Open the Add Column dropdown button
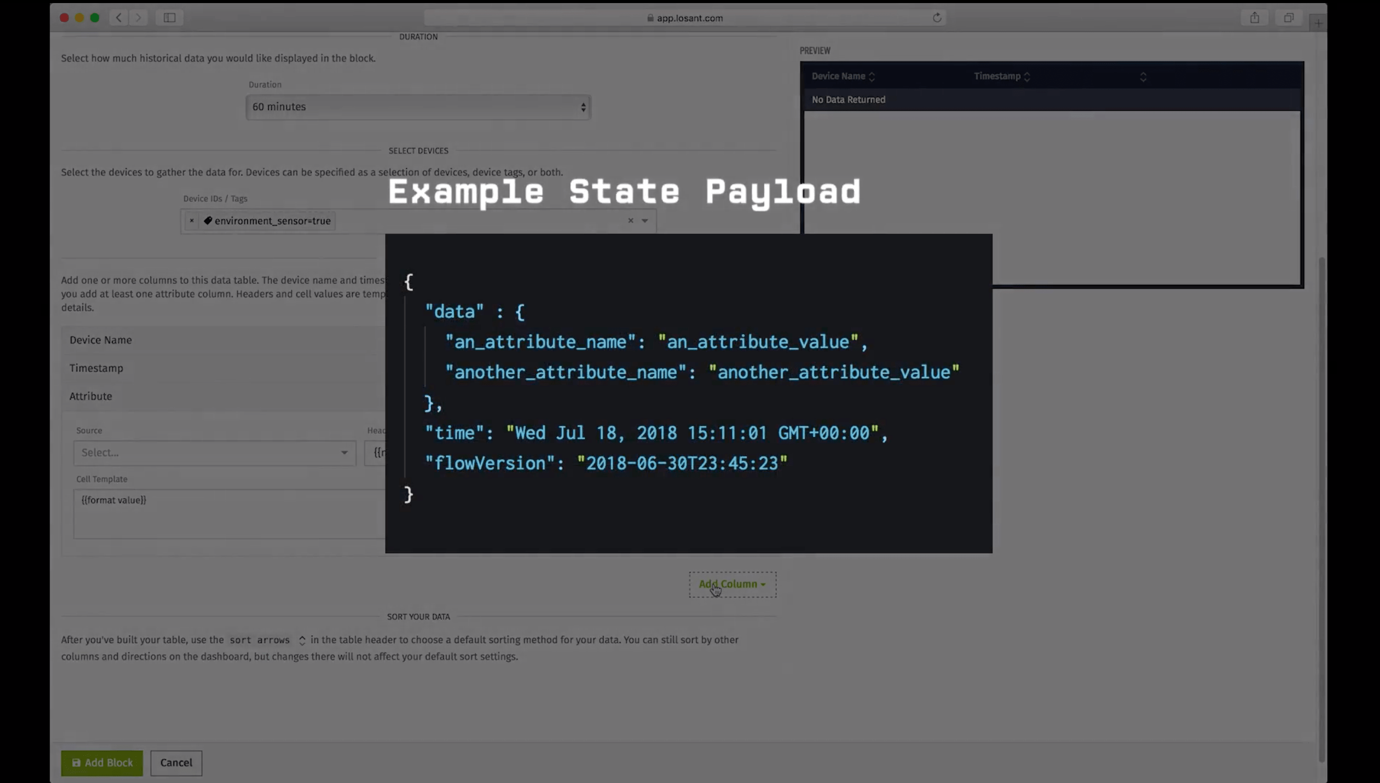The height and width of the screenshot is (783, 1380). coord(732,584)
